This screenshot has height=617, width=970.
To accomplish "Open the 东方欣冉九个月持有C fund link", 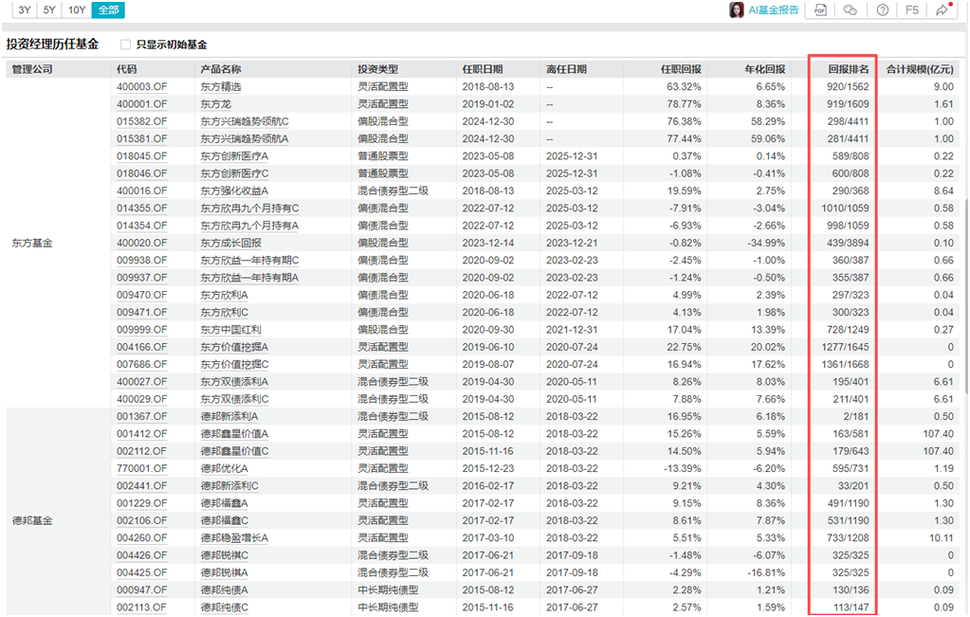I will [x=249, y=208].
